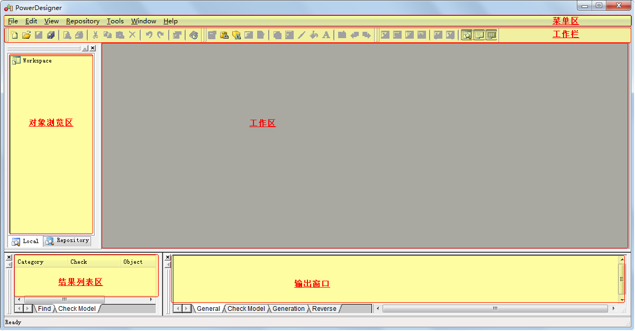
Task: Open Help via the book question-mark icon
Action: 194,35
